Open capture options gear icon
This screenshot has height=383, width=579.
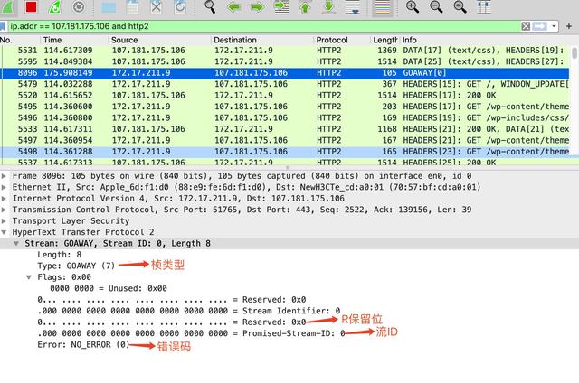click(x=79, y=6)
